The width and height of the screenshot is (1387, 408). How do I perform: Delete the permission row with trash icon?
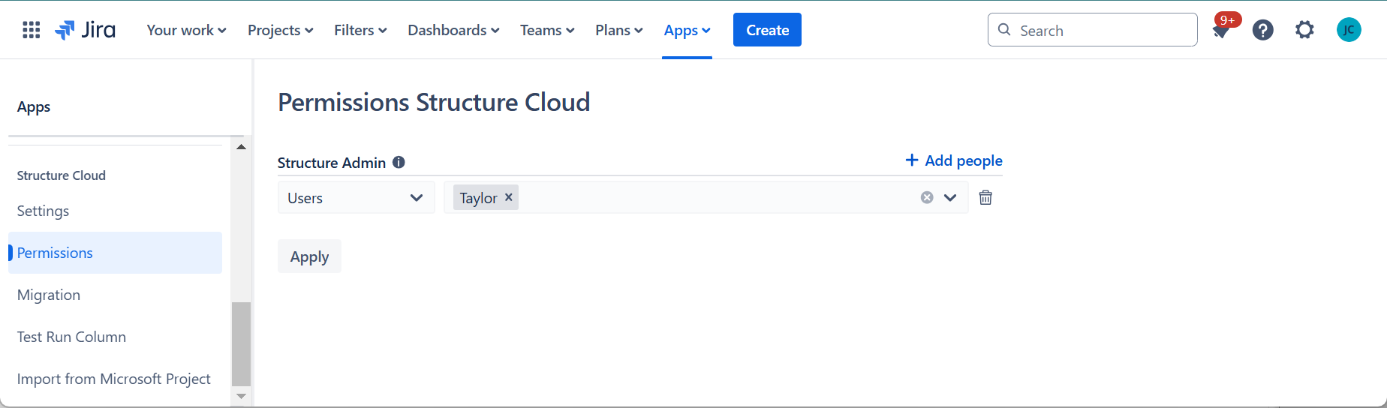(x=985, y=197)
